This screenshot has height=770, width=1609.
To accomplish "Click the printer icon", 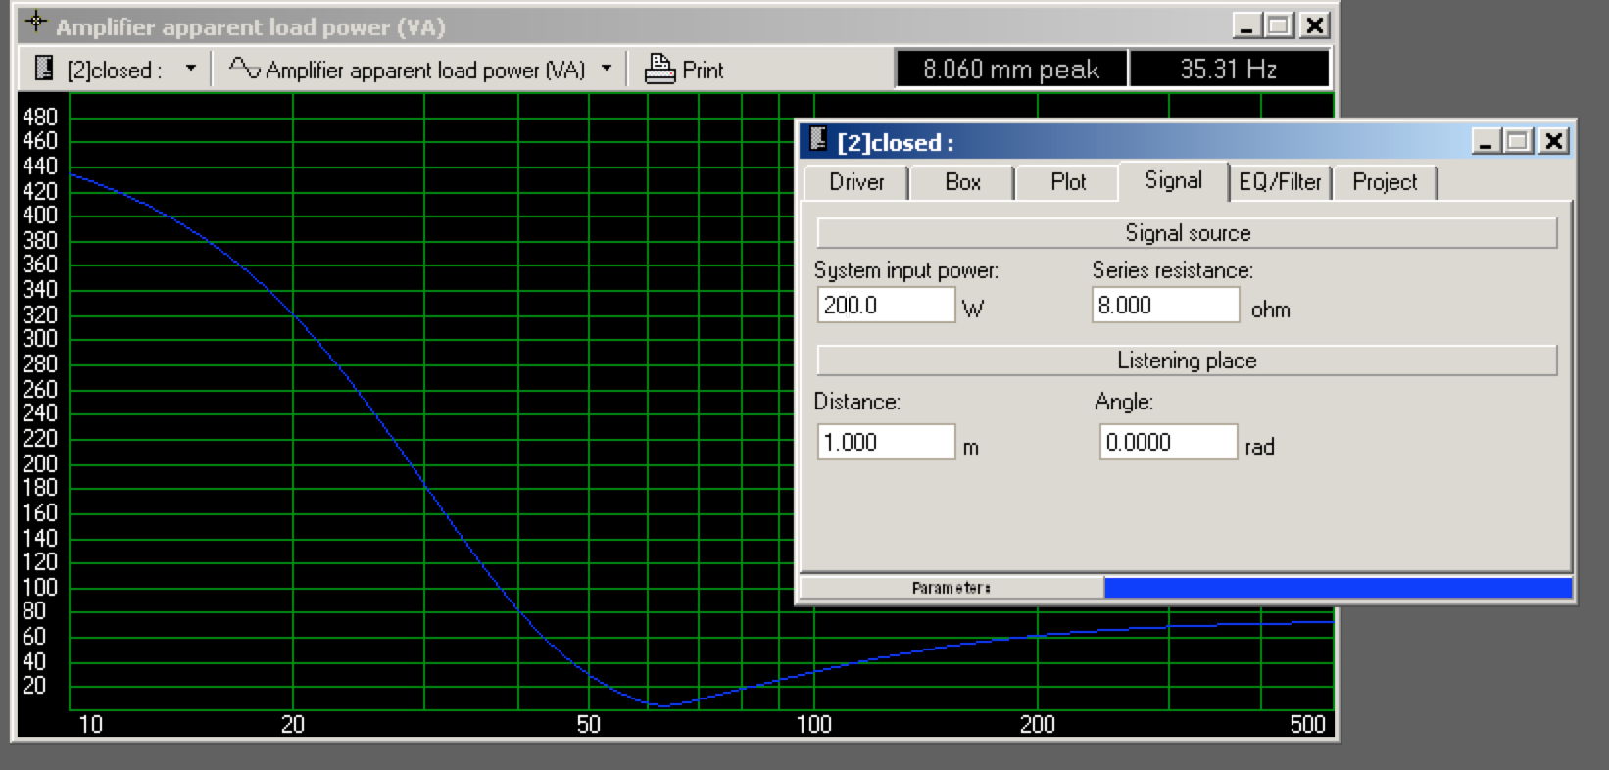I will 659,69.
